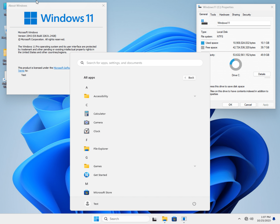This screenshot has width=280, height=224.
Task: Jump to letter G app index
Action: click(x=87, y=158)
